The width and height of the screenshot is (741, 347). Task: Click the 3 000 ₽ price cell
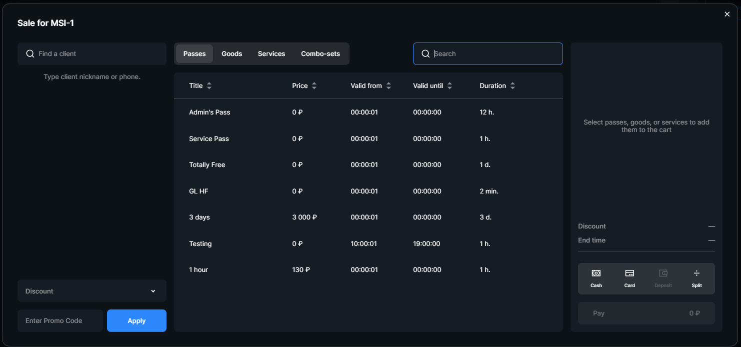coord(304,217)
